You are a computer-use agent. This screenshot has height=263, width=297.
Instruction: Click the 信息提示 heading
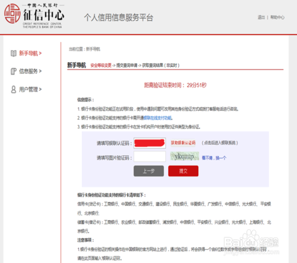(86, 100)
